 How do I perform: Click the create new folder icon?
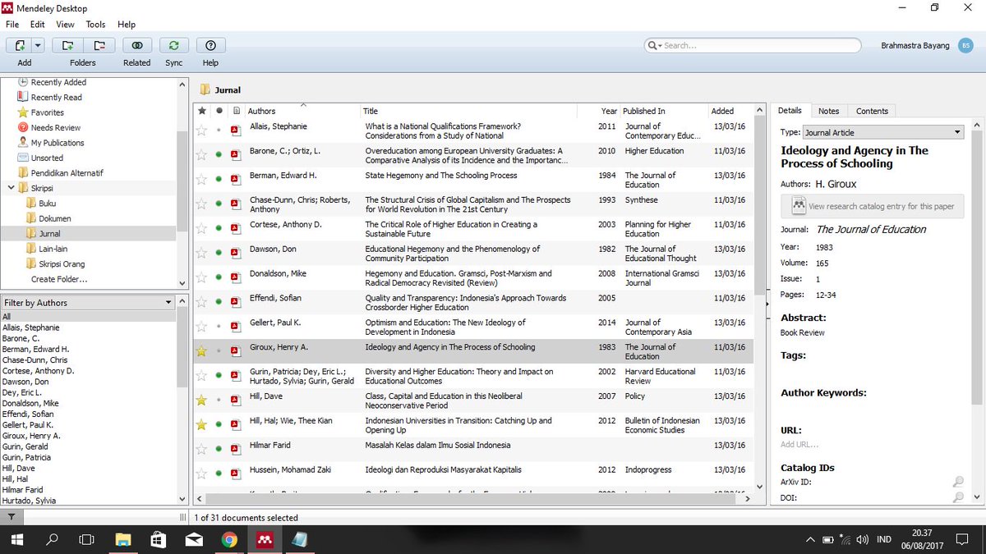(x=68, y=45)
